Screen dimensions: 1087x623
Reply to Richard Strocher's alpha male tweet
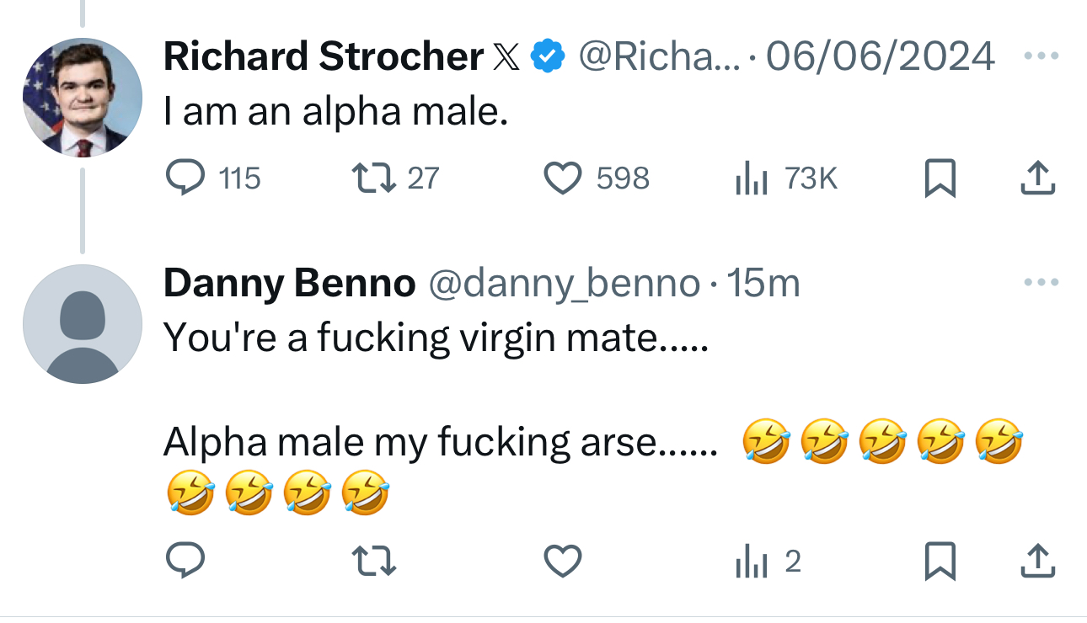click(x=181, y=178)
